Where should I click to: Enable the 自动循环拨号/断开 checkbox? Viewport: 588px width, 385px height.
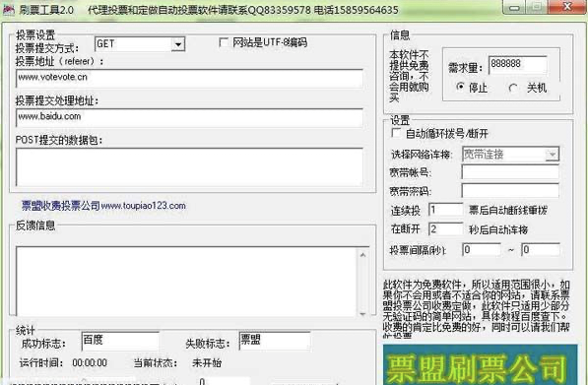[396, 133]
